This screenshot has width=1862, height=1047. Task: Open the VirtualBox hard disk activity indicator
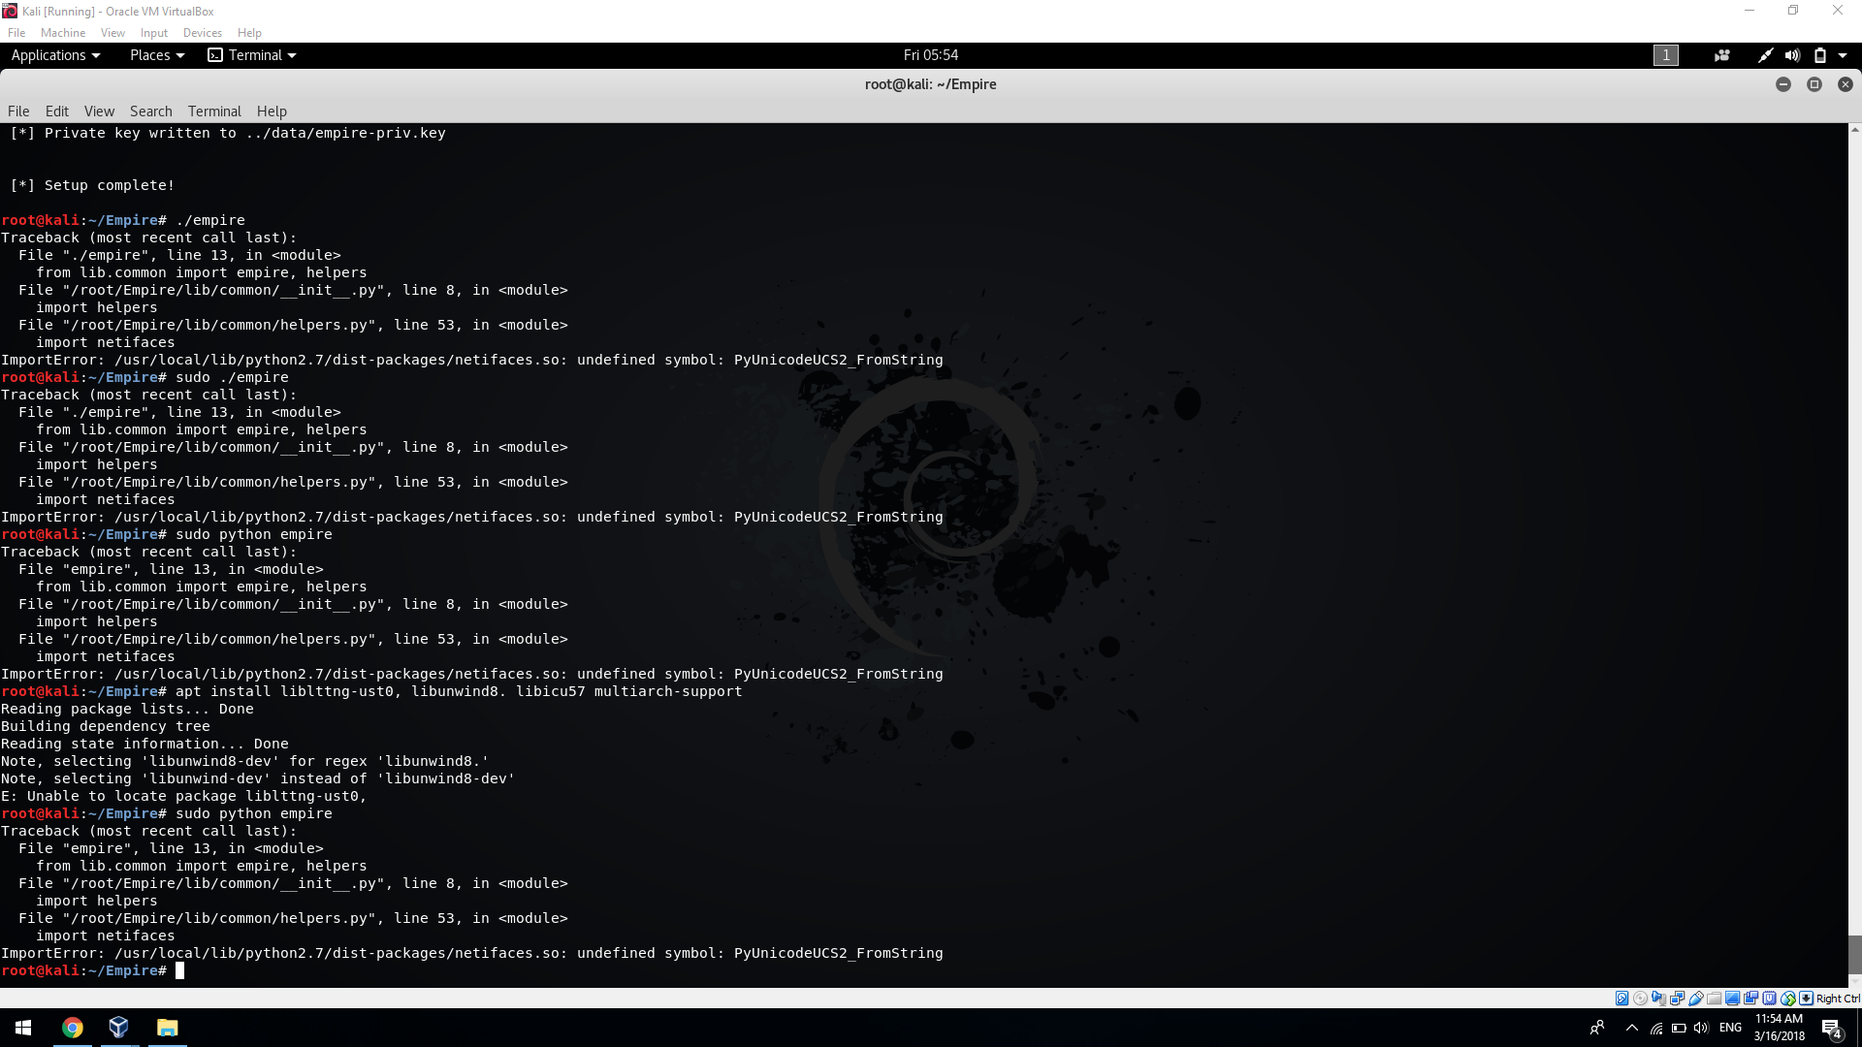point(1621,998)
